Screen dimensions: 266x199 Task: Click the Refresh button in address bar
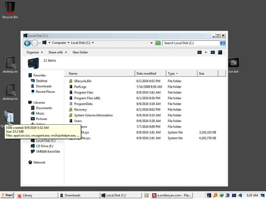pyautogui.click(x=158, y=43)
